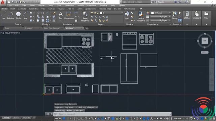
Task: Toggle grid display in status bar
Action: click(64, 118)
